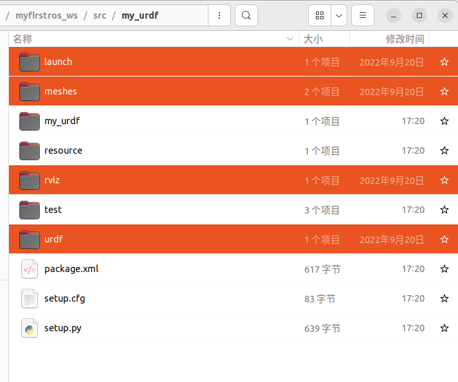458x382 pixels.
Task: Open the view options dropdown arrow
Action: pos(339,15)
